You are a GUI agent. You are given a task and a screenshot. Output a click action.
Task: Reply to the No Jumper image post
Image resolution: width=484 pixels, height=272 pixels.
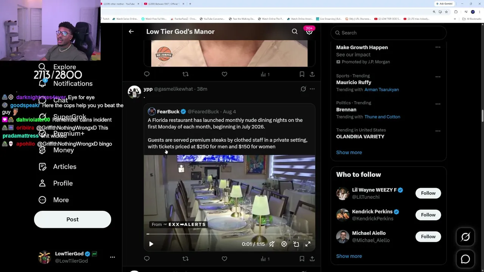tap(147, 74)
